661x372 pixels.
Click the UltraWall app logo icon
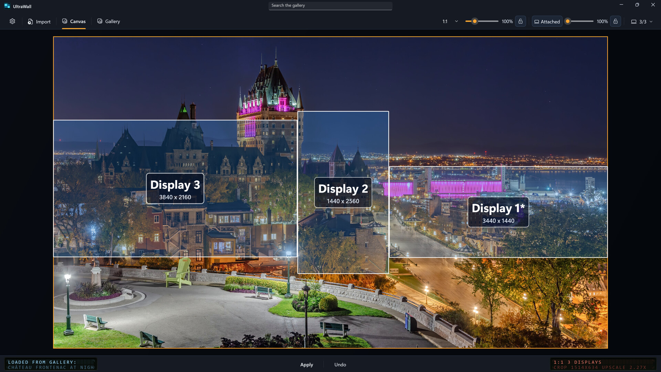7,6
